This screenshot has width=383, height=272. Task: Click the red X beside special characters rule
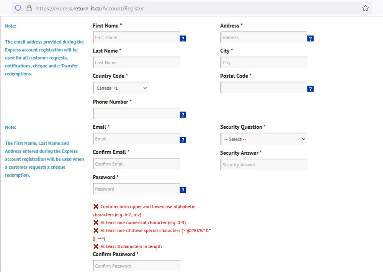tap(96, 231)
